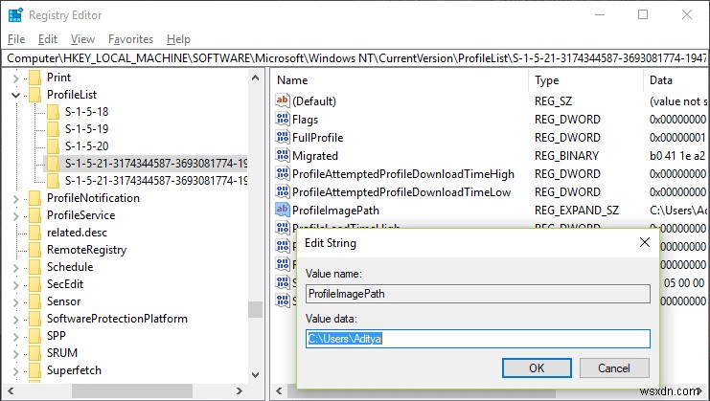710x401 pixels.
Task: Expand the Print tree node
Action: [x=16, y=78]
